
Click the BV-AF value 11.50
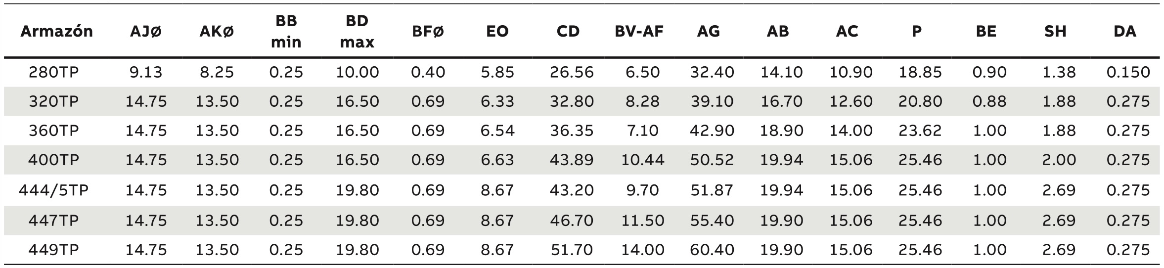point(642,221)
